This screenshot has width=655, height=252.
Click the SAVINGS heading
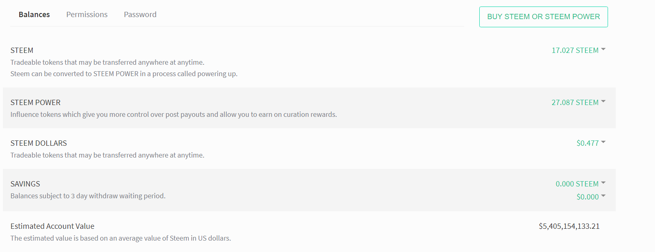pos(25,184)
